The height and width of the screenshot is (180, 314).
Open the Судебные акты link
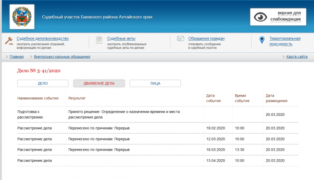click(121, 38)
